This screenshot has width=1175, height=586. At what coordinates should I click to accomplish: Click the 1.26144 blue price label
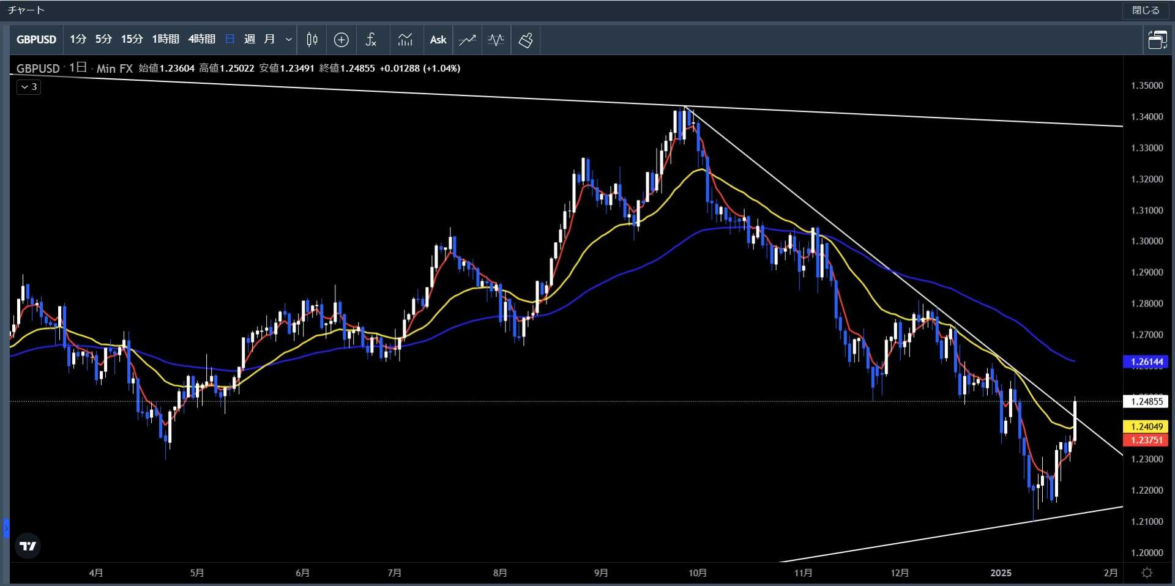tap(1146, 362)
